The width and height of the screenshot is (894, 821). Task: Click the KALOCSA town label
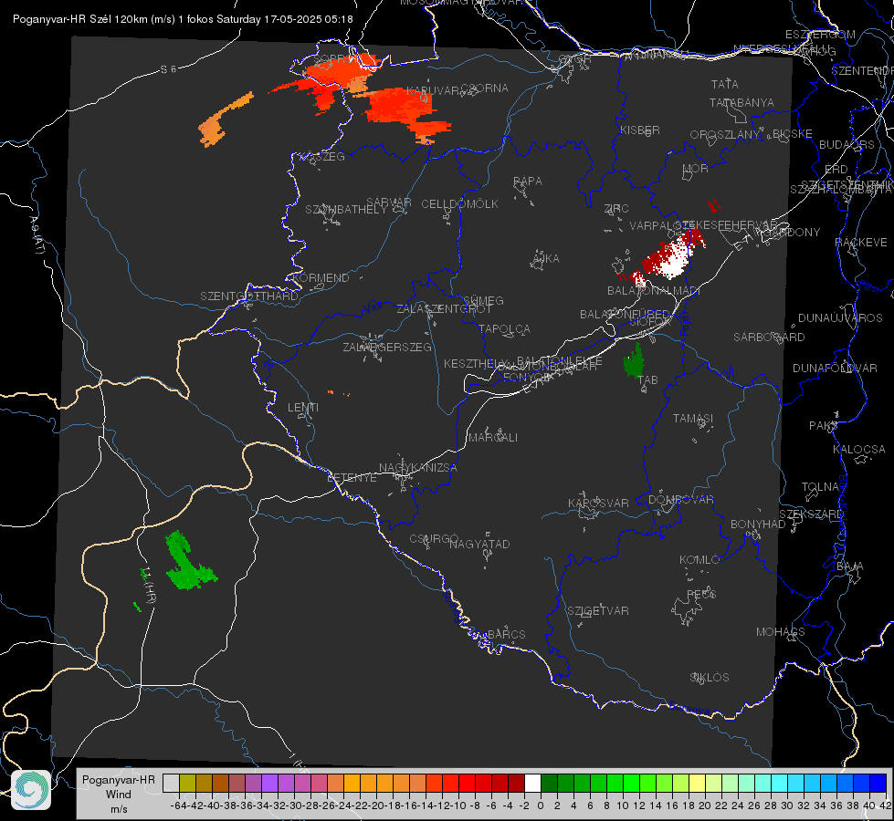click(x=858, y=450)
